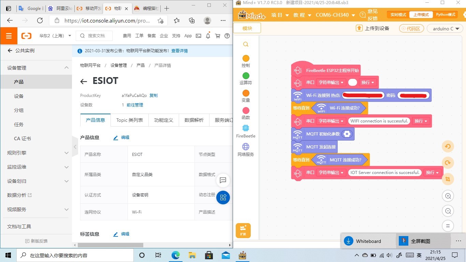The width and height of the screenshot is (466, 262).
Task: Open the 项目 menu in Mind+
Action: click(x=280, y=15)
